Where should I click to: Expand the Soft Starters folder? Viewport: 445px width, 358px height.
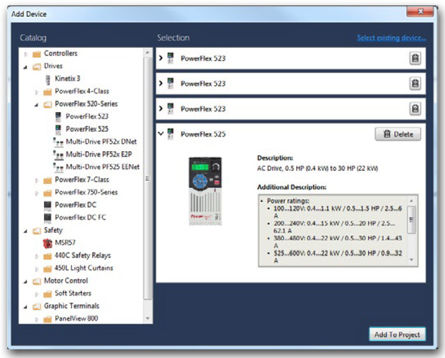point(36,294)
